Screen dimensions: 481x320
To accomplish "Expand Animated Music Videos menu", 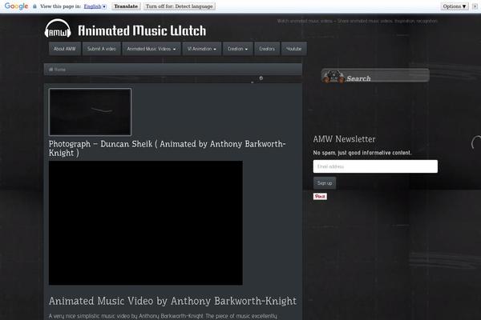I will [x=152, y=49].
